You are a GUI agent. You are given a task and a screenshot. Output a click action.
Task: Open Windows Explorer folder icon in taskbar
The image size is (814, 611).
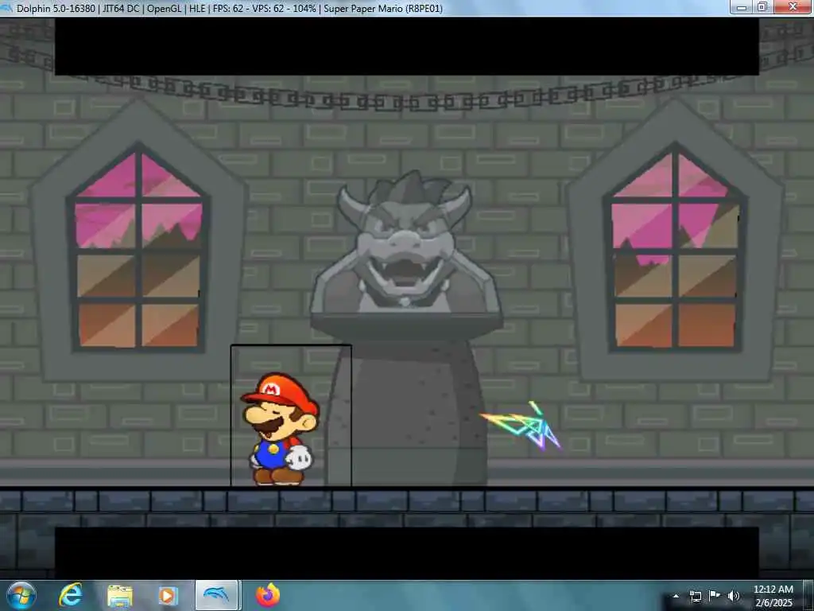click(120, 596)
